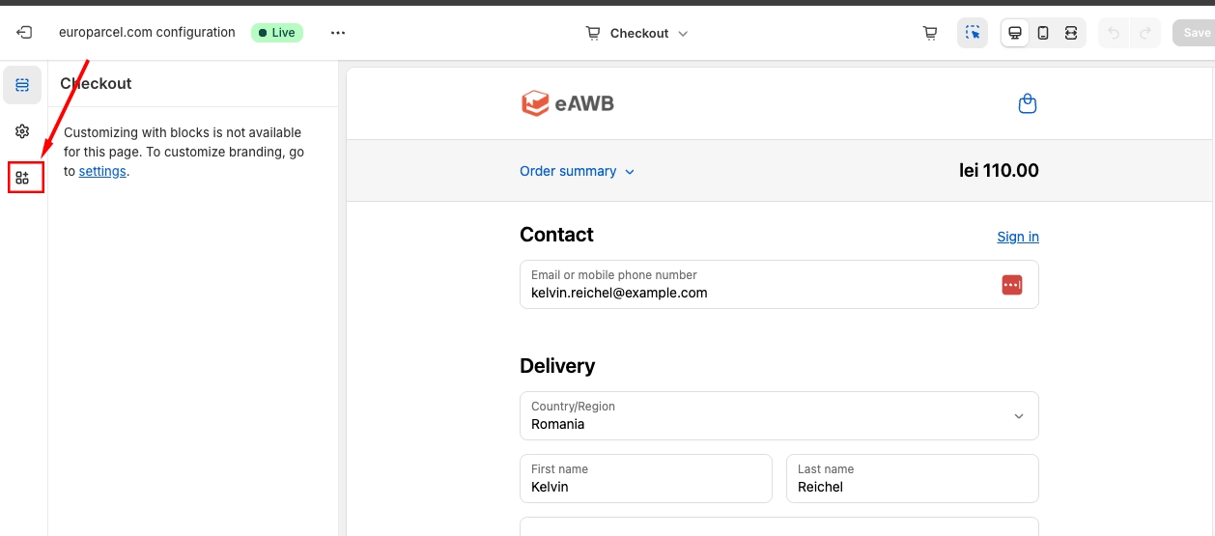Image resolution: width=1215 pixels, height=536 pixels.
Task: Open the theme settings gear panel
Action: point(22,131)
